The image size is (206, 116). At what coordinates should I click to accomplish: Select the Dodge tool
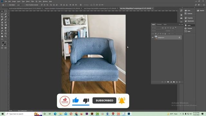[x=5, y=28]
